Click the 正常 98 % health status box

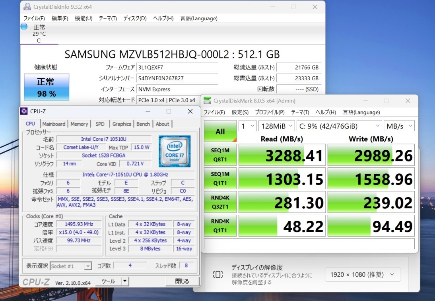tap(47, 87)
